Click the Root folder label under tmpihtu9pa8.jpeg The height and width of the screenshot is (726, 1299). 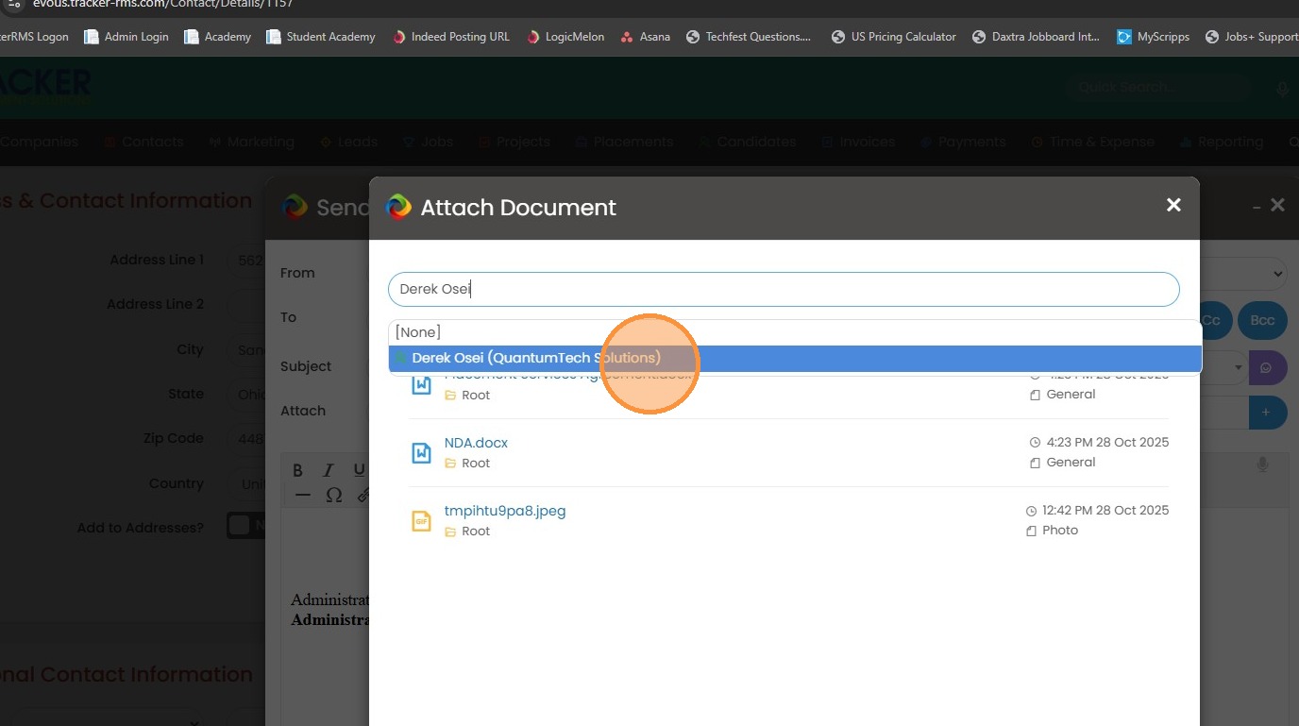point(476,532)
